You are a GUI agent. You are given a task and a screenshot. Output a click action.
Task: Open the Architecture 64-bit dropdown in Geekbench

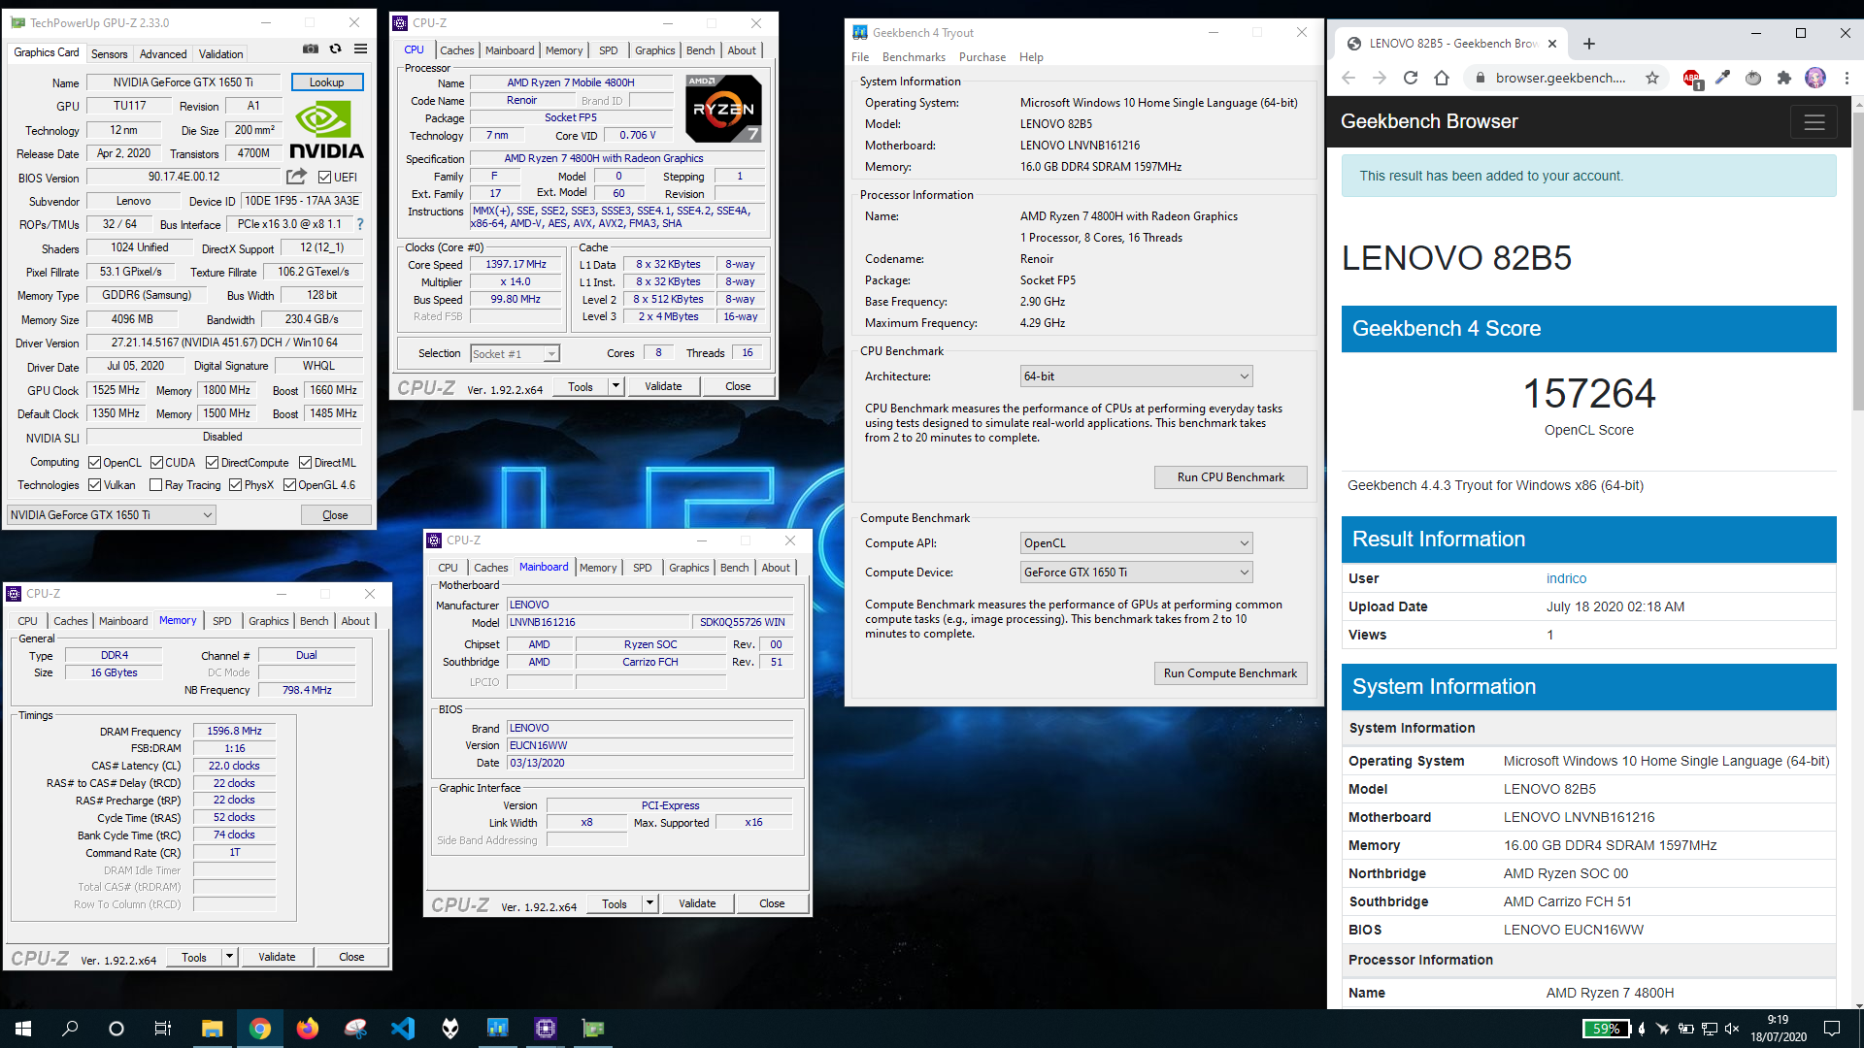[1136, 377]
